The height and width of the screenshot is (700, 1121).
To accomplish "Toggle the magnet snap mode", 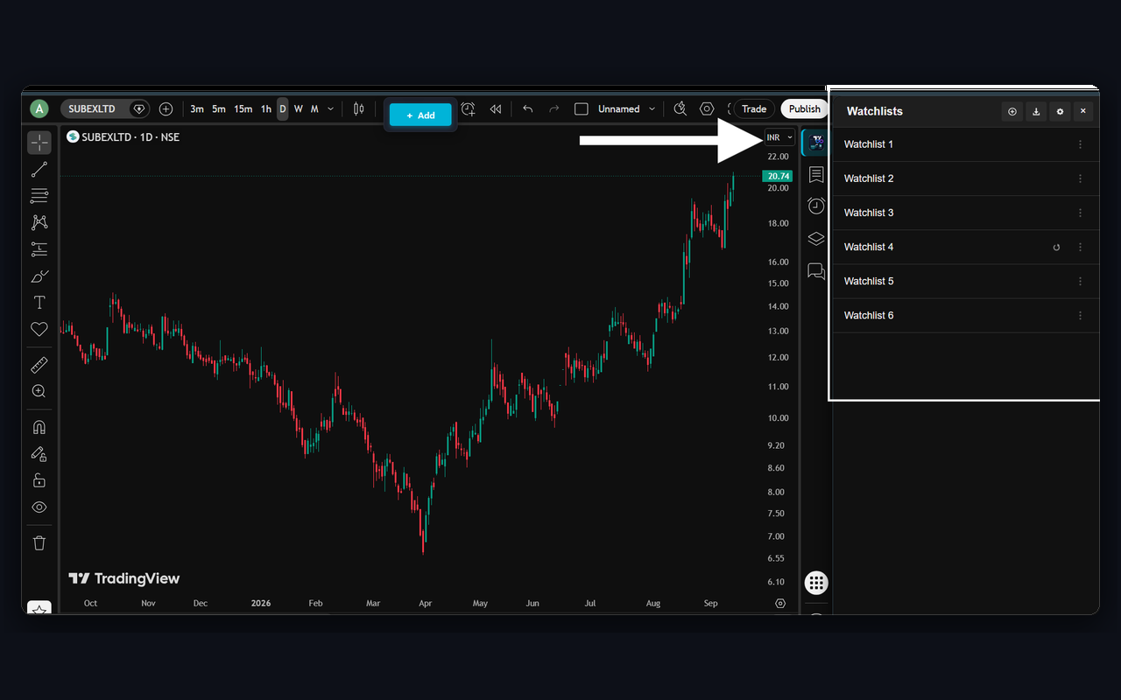I will pyautogui.click(x=39, y=428).
